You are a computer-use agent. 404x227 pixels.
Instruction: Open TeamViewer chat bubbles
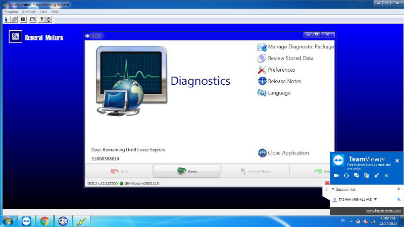point(357,176)
